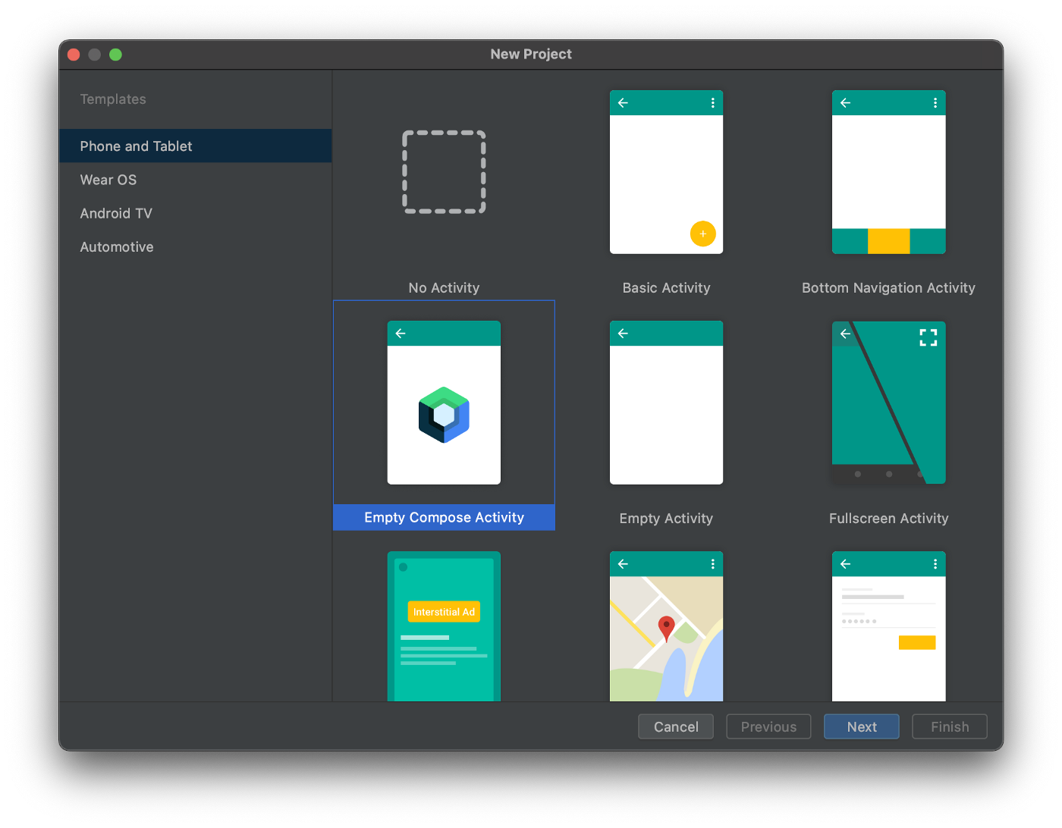Pick the Bottom Navigation Activity template

click(x=888, y=172)
